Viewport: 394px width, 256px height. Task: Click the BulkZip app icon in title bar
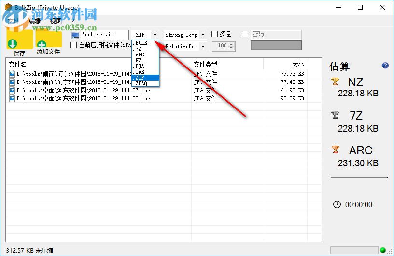8,7
